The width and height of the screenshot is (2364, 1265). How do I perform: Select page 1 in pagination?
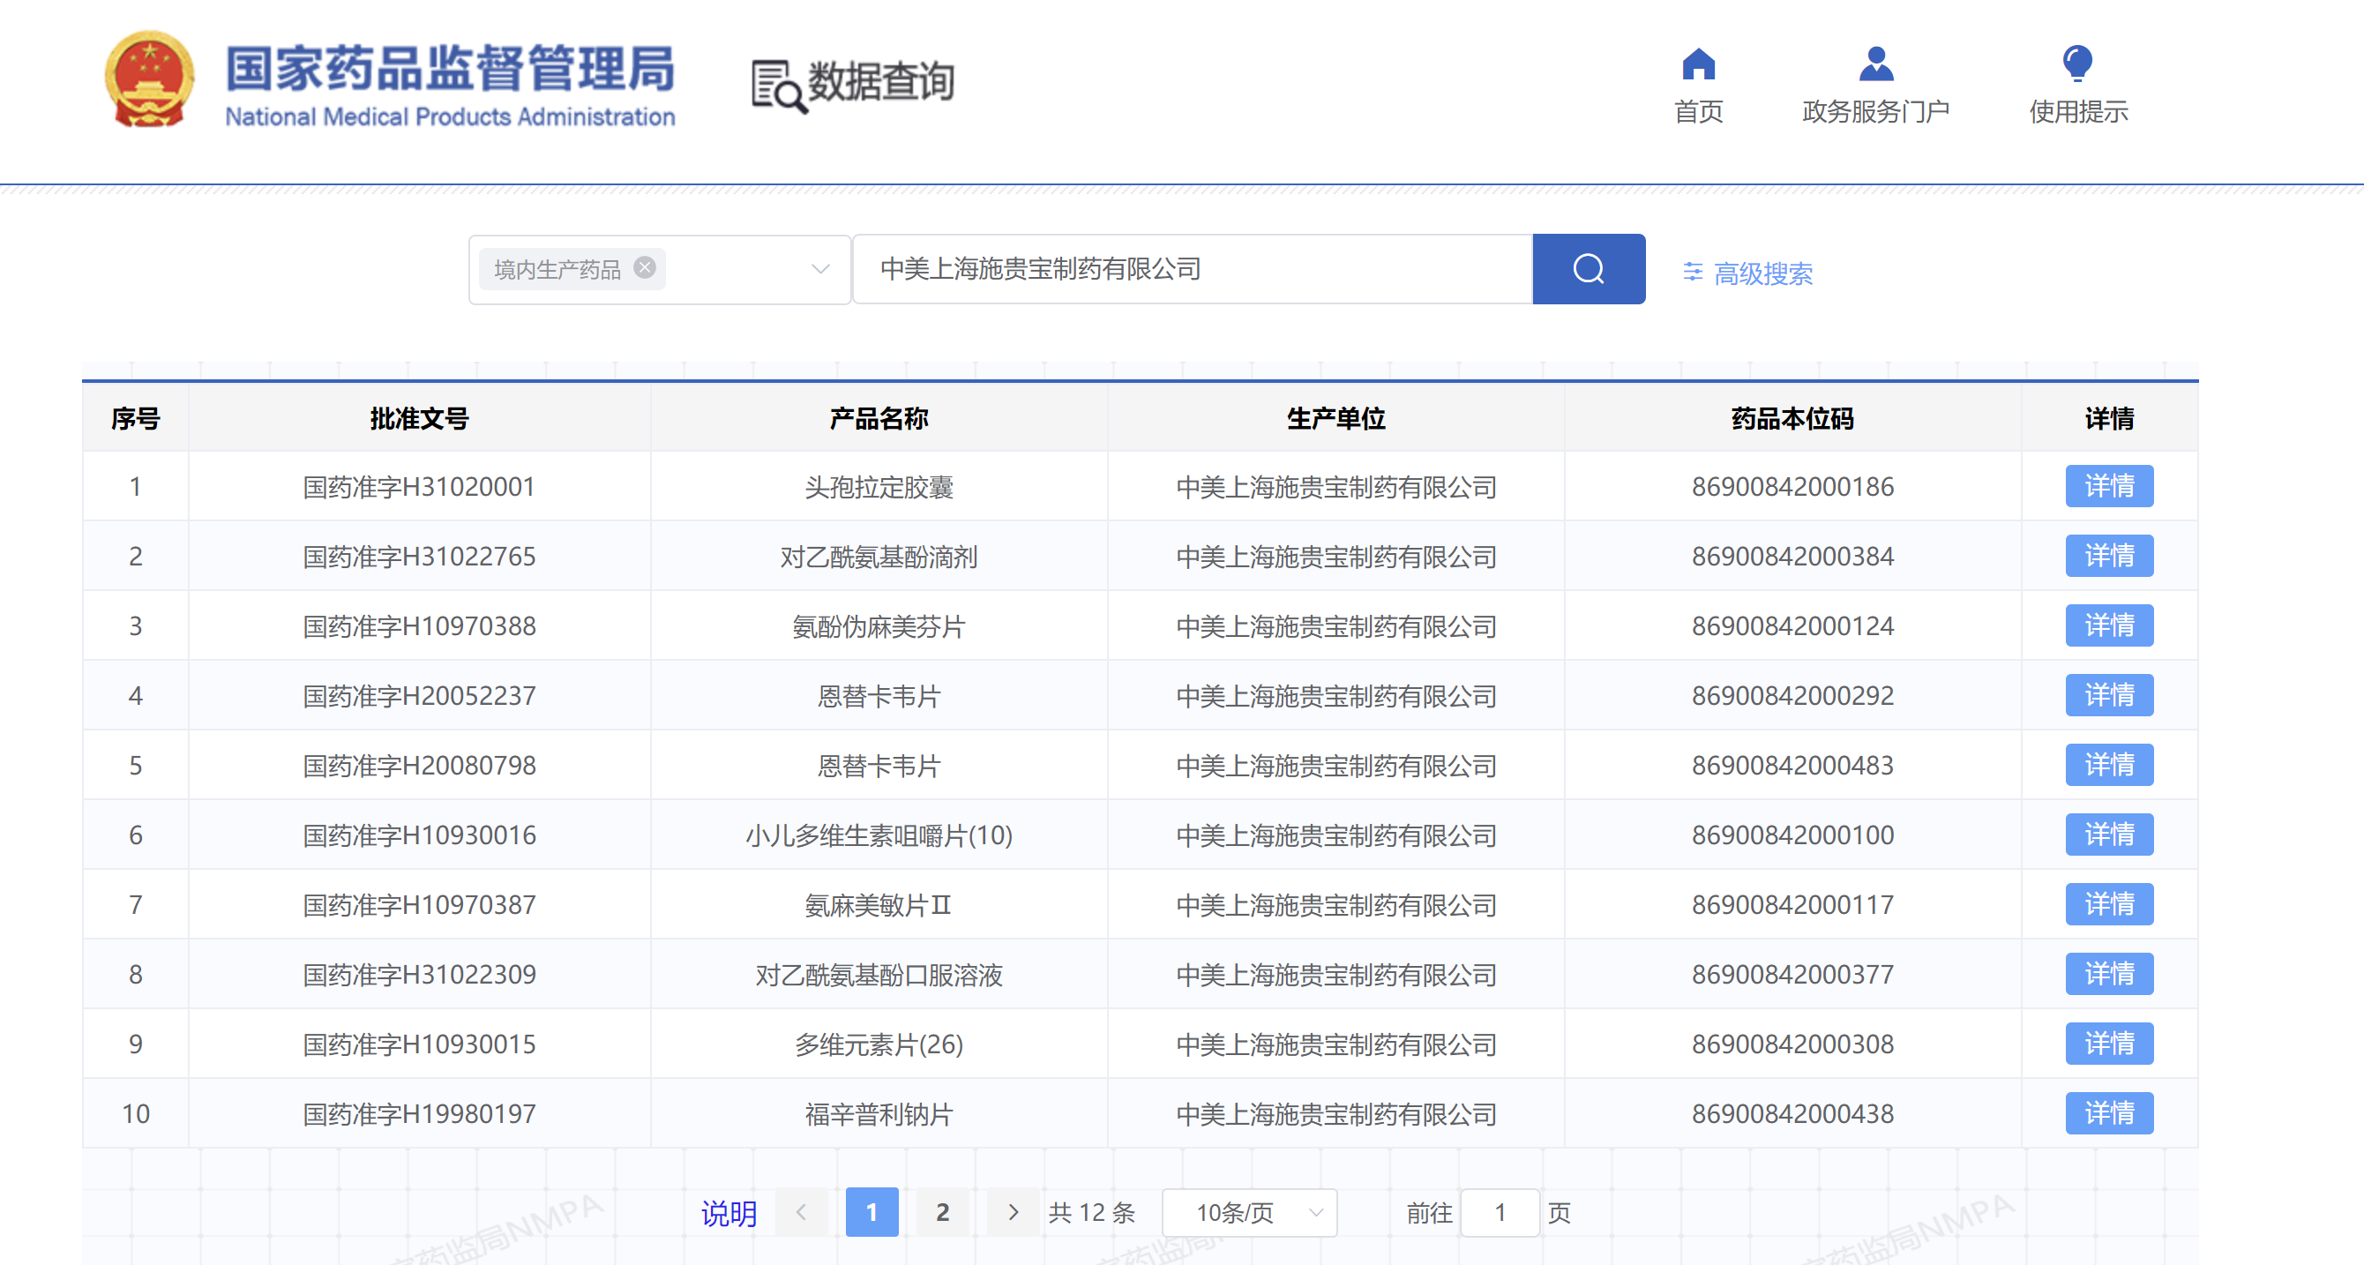tap(871, 1212)
